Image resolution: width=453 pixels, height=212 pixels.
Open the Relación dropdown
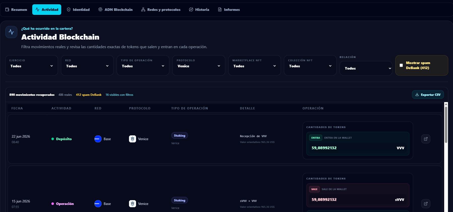[366, 68]
